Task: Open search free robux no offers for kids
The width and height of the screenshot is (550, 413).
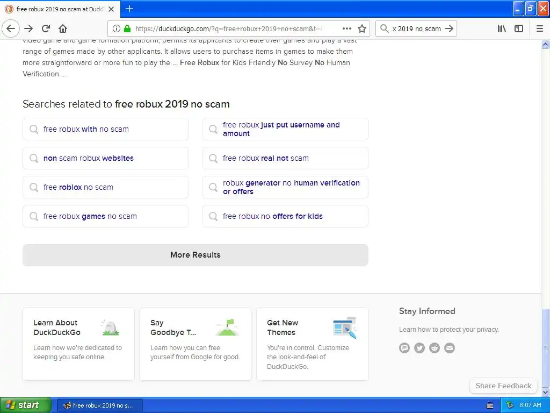Action: pos(285,216)
